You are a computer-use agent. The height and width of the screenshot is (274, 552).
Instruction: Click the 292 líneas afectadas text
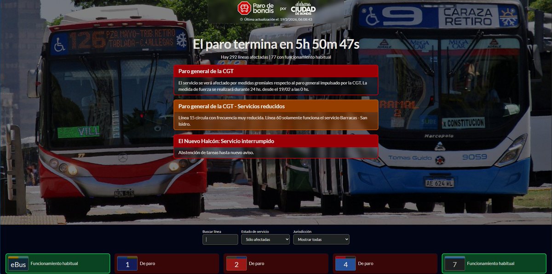pos(276,57)
